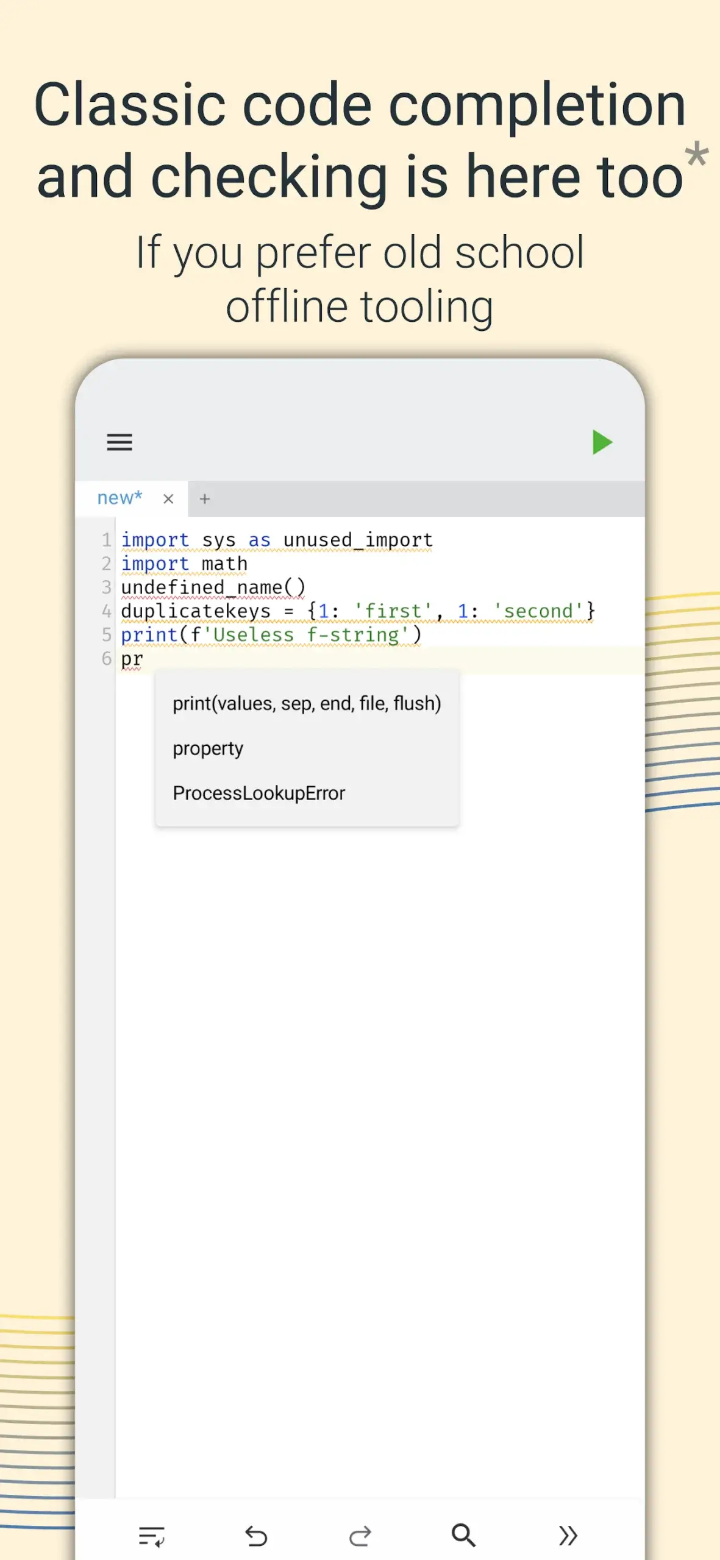Click on undefined_name() in line 3
This screenshot has height=1560, width=720.
(213, 587)
